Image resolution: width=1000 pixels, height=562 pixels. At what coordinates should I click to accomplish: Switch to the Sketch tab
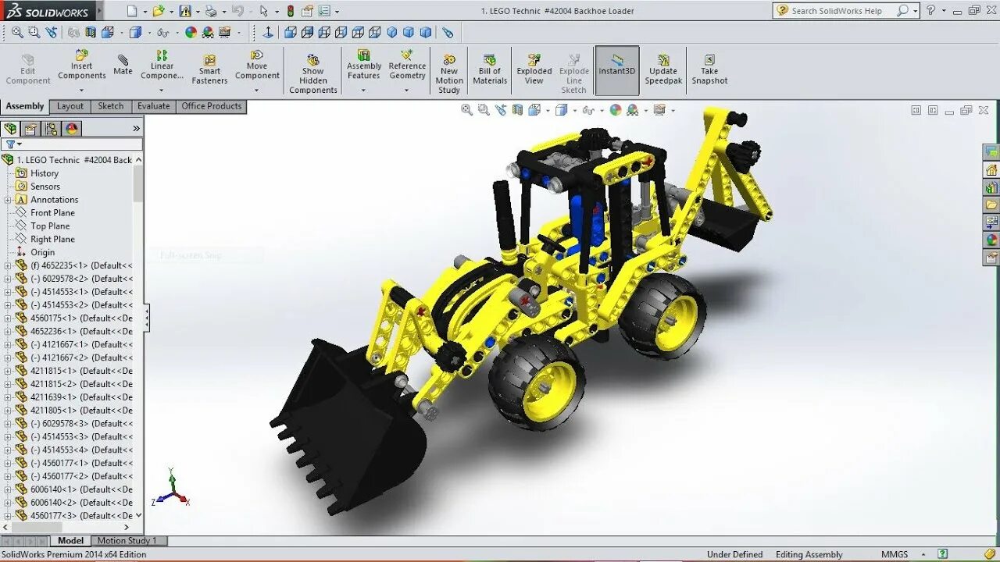click(110, 106)
